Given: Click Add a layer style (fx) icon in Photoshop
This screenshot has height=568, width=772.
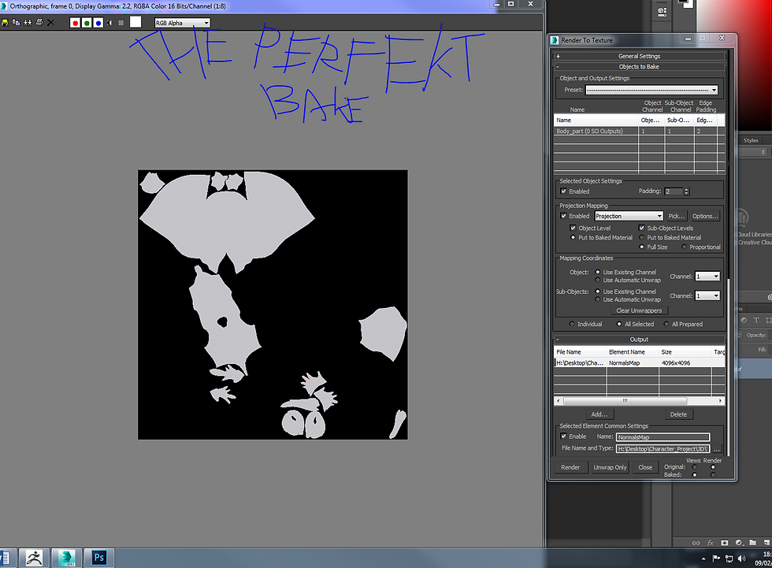Looking at the screenshot, I should (710, 543).
